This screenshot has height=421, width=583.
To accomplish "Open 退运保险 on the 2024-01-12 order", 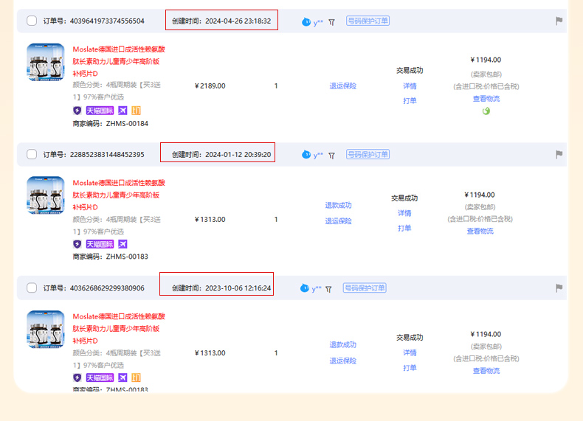I will [x=338, y=221].
